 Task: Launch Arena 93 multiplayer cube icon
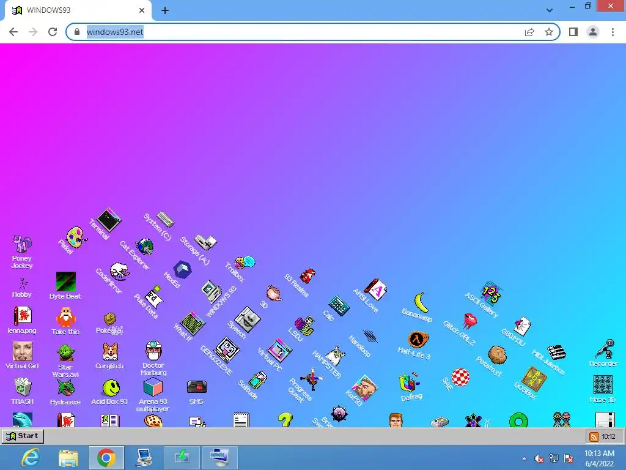153,387
